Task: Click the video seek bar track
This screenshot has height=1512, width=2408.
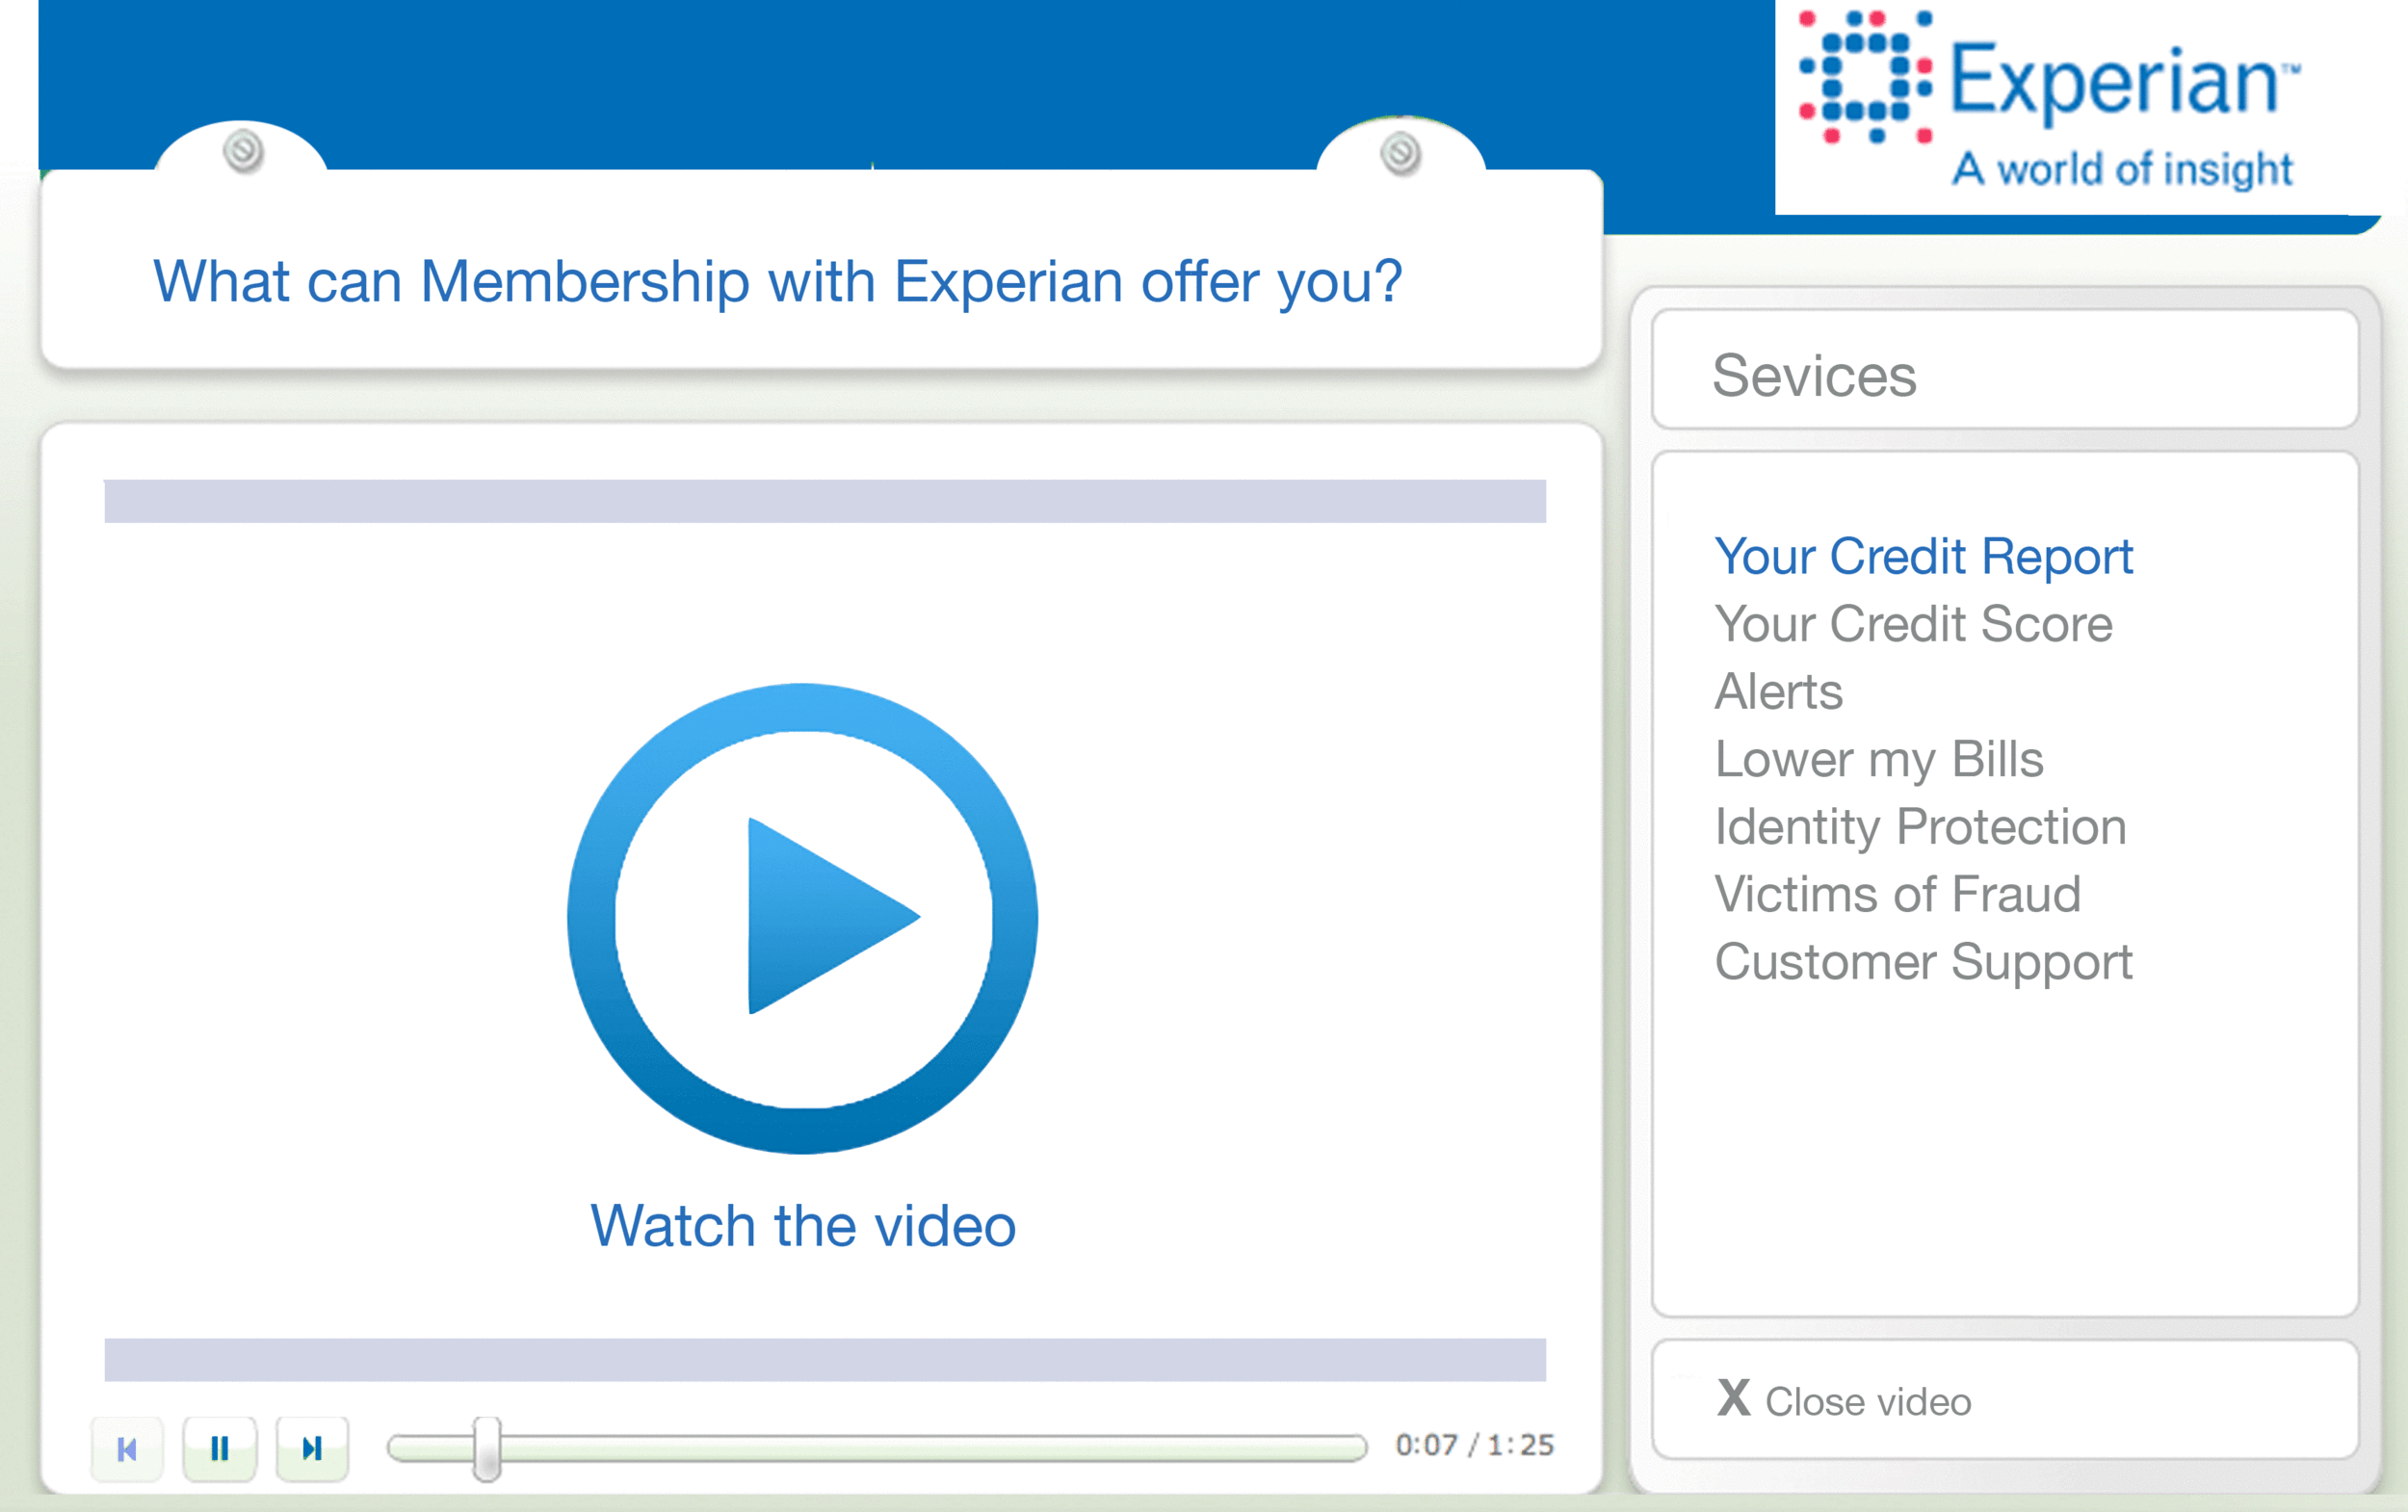Action: [x=877, y=1448]
